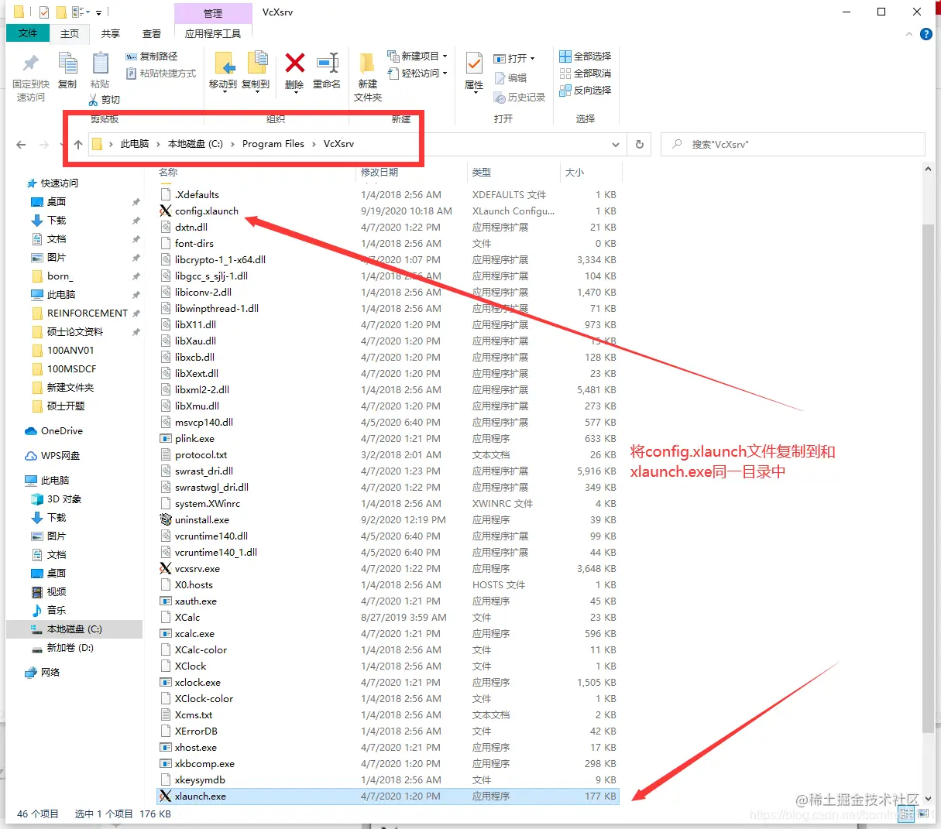941x829 pixels.
Task: Open the Application Tools (应用程序工具) tab
Action: (213, 33)
